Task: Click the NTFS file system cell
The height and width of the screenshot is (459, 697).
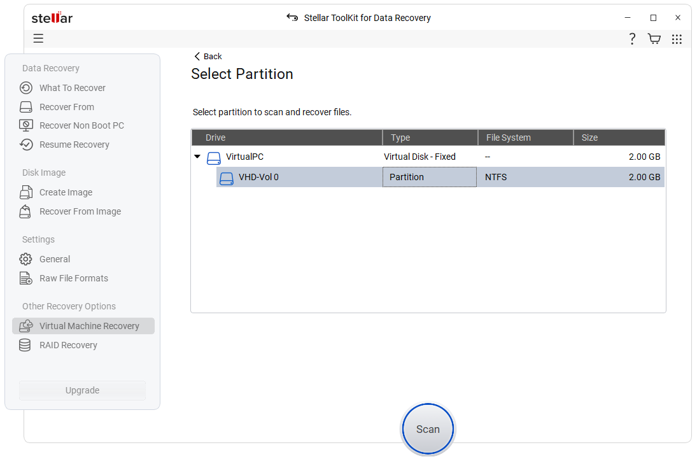Action: [496, 178]
